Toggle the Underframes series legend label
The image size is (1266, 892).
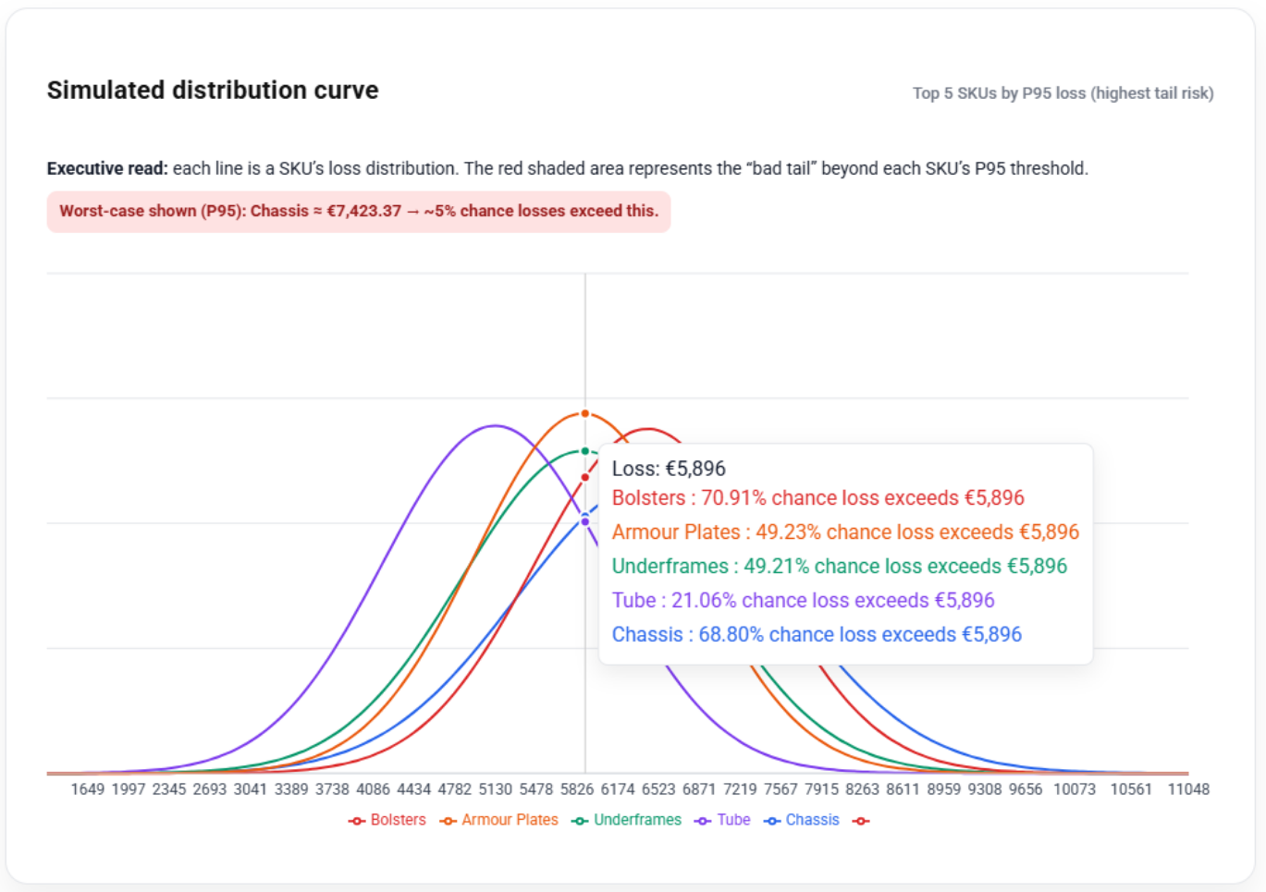[x=637, y=820]
